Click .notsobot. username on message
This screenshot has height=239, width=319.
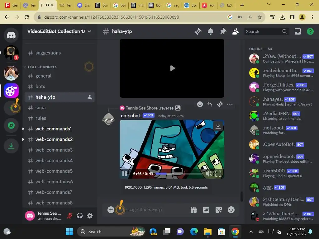(x=131, y=116)
